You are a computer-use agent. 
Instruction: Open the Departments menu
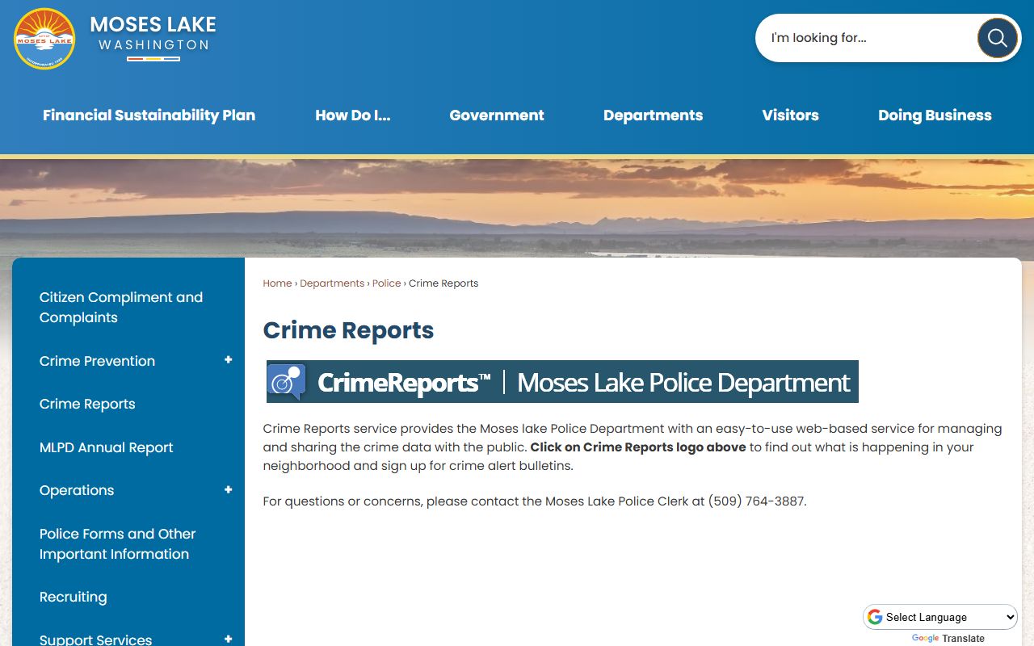click(653, 115)
